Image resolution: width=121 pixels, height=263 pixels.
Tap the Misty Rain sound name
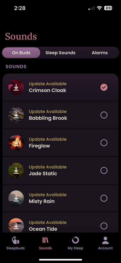point(42,201)
